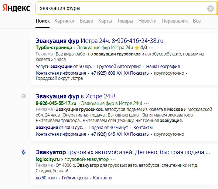This screenshot has width=218, height=189.
Task: Click the globe favicon beside second result
Action: (24, 96)
